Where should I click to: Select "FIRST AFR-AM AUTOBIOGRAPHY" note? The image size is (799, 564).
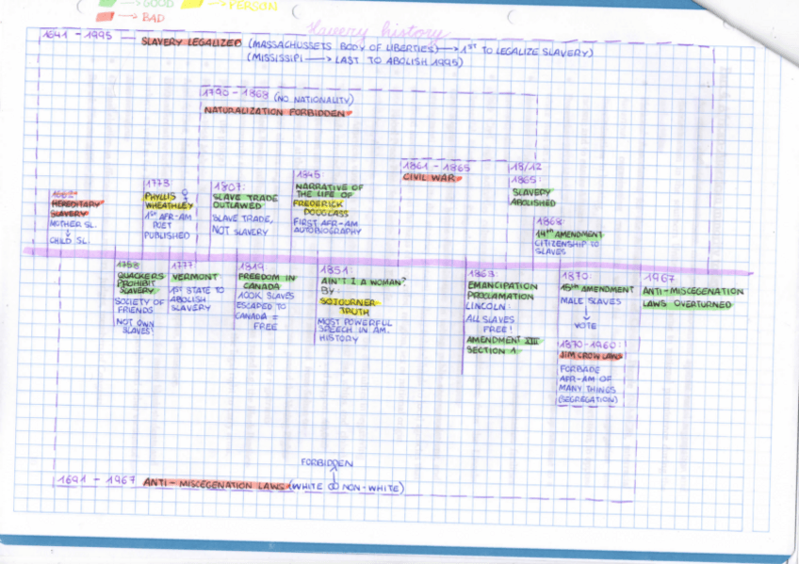327,227
